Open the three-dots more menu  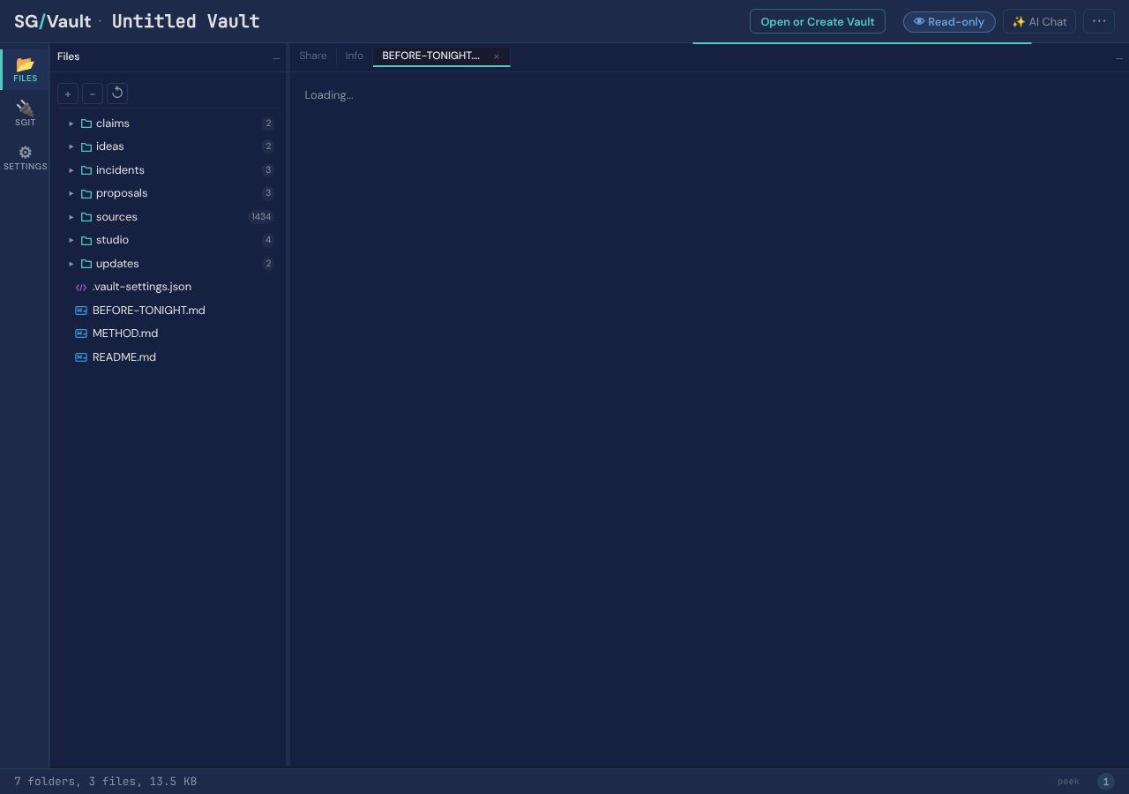coord(1099,21)
